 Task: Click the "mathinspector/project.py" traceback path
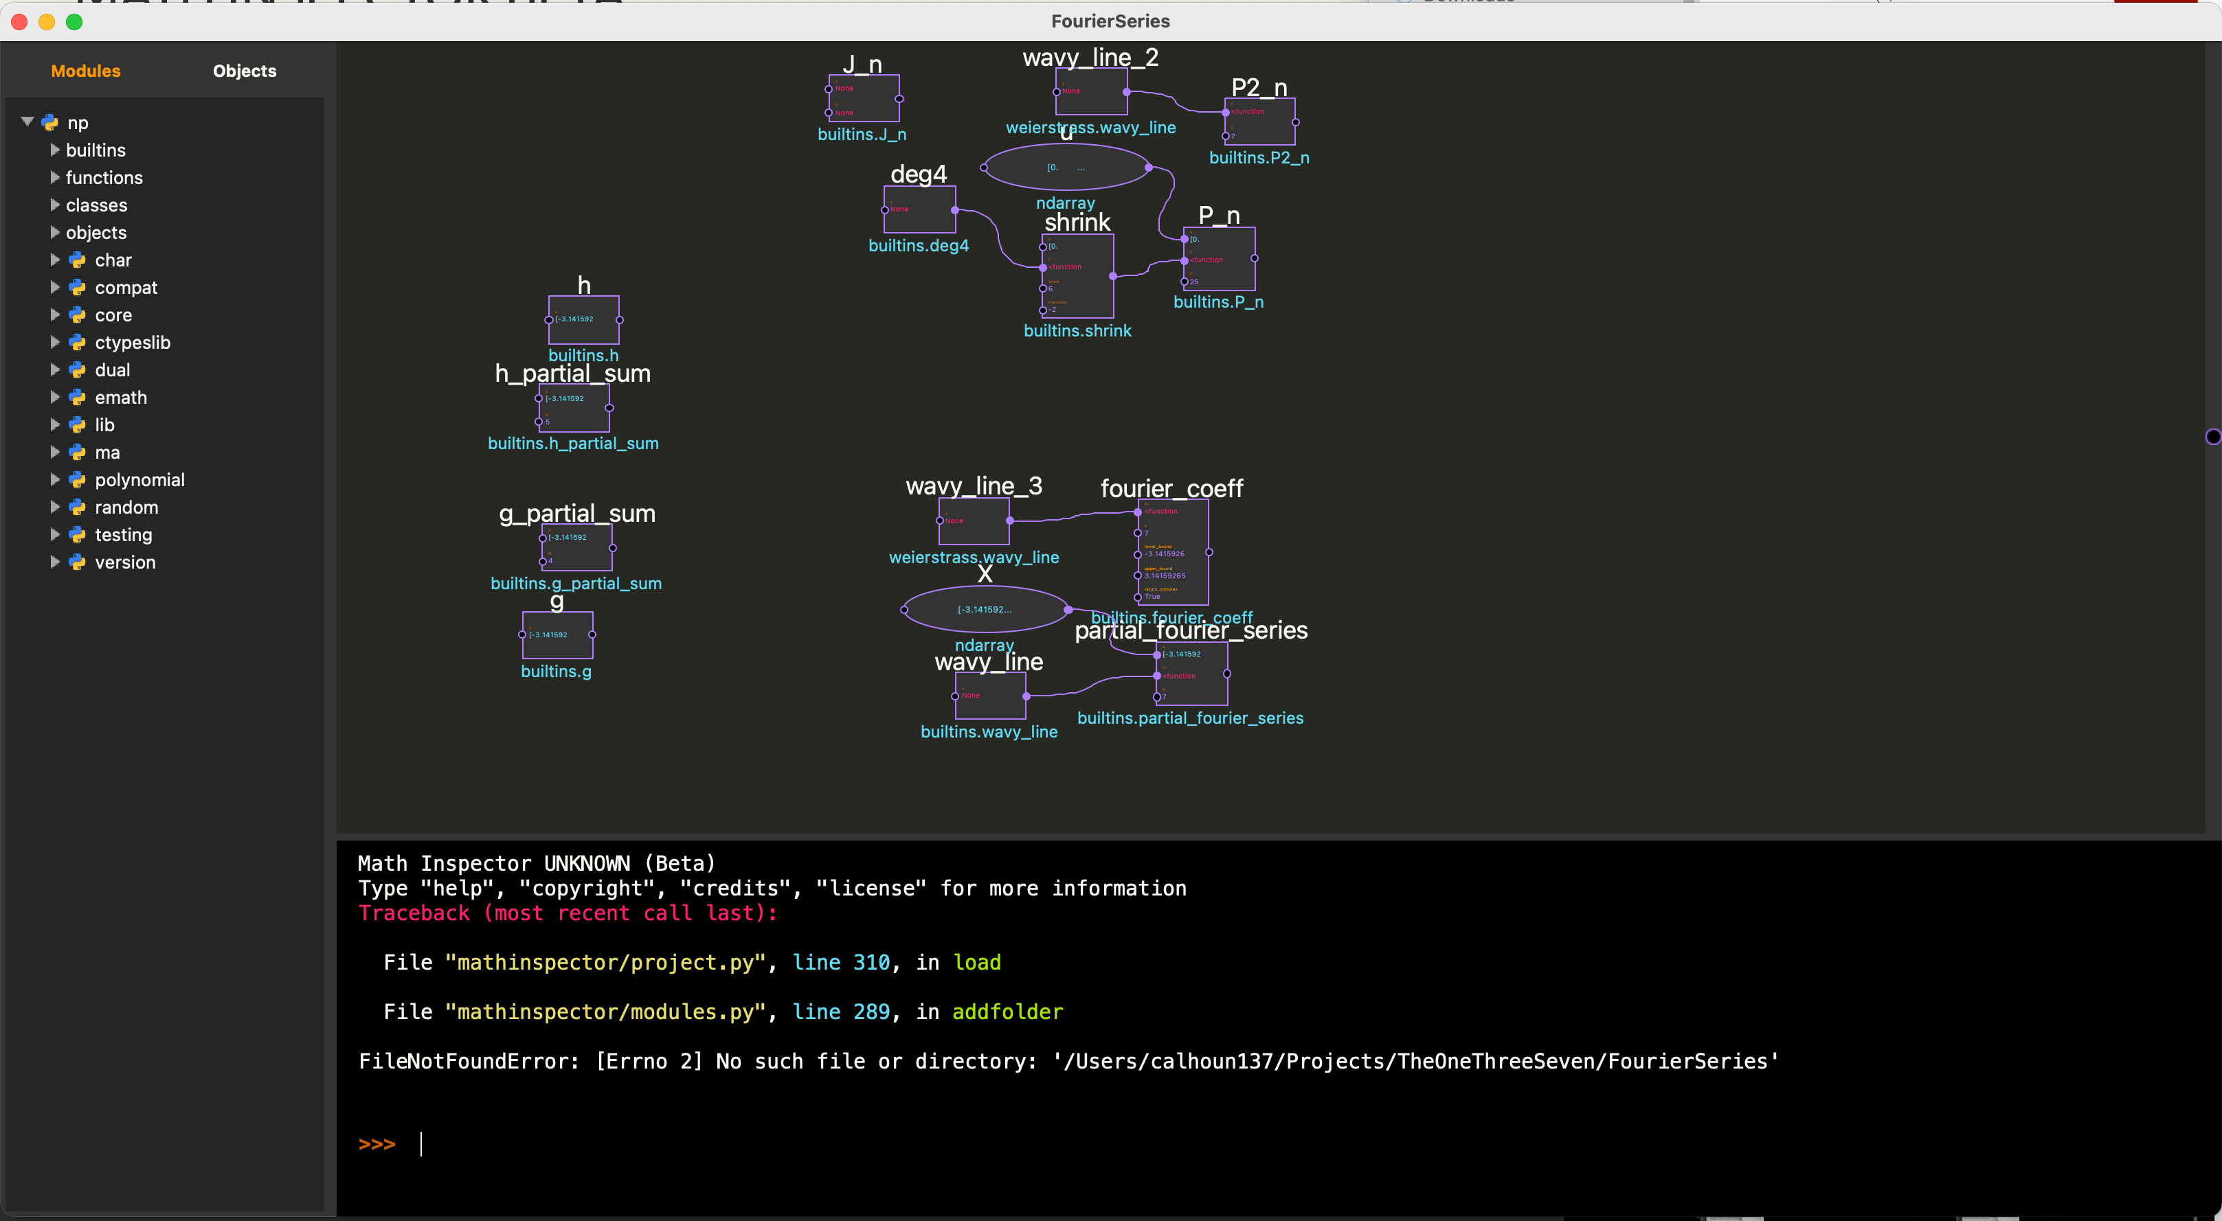pyautogui.click(x=605, y=962)
